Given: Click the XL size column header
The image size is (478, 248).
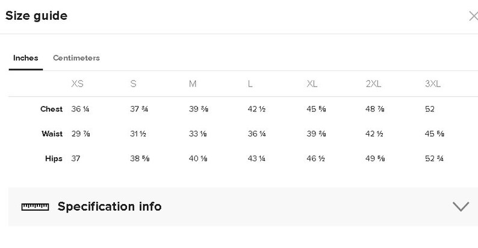Looking at the screenshot, I should [312, 84].
